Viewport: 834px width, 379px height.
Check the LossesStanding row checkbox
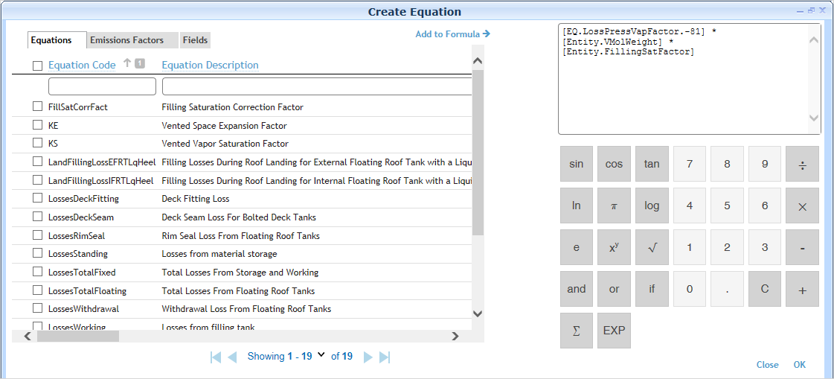click(37, 253)
